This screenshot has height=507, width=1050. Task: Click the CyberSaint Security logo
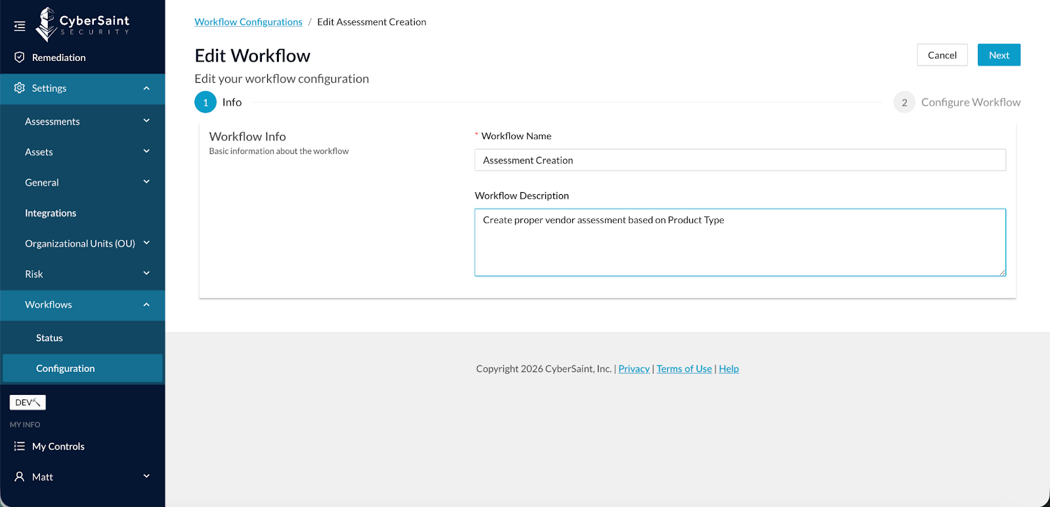click(x=83, y=25)
